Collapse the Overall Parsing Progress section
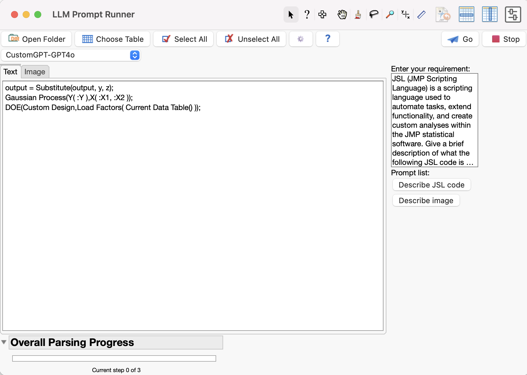The image size is (527, 375). click(4, 342)
